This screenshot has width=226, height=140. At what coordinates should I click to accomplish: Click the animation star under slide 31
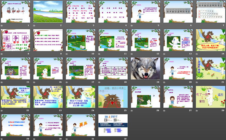click(x=67, y=139)
